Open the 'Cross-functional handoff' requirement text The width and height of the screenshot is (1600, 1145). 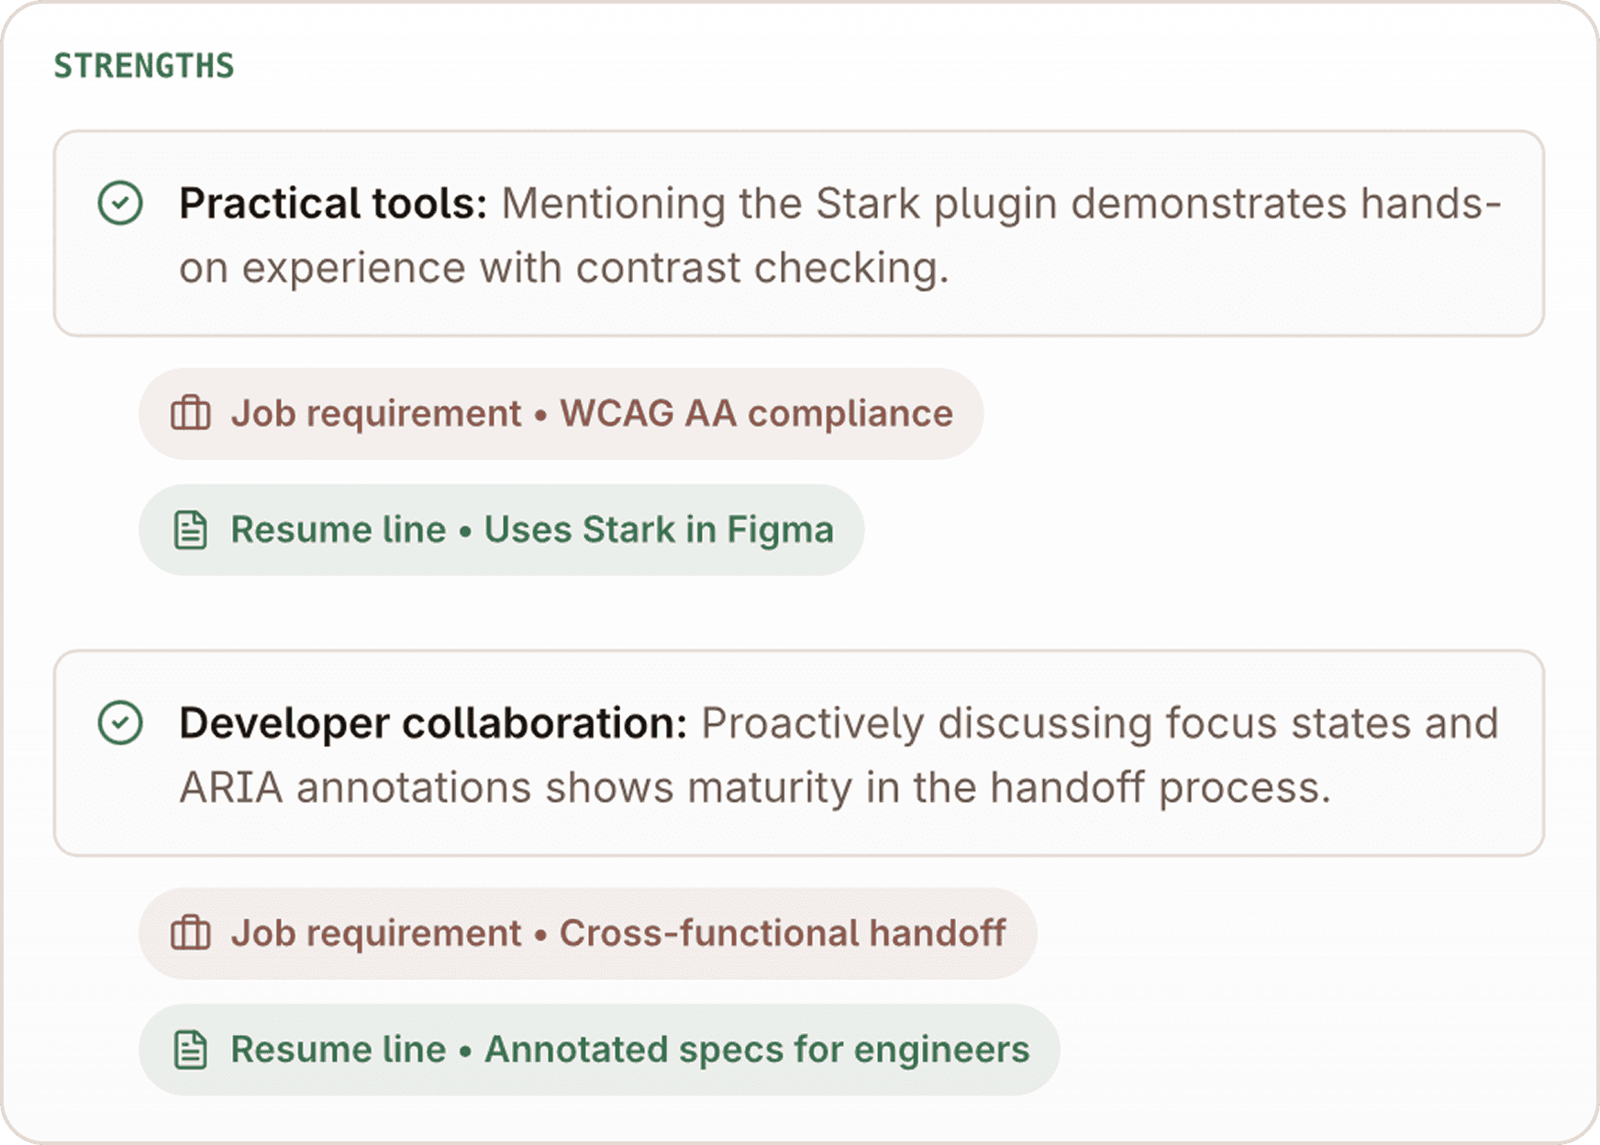[x=783, y=934]
